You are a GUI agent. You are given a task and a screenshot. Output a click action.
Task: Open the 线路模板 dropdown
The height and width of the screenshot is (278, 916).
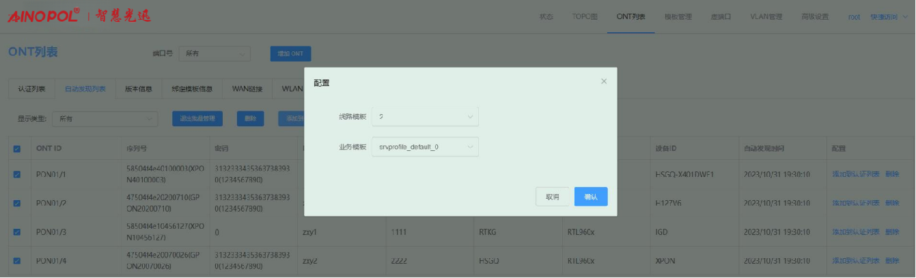point(425,117)
